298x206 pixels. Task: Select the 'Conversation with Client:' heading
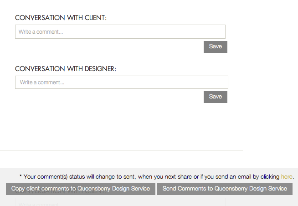[x=61, y=18]
